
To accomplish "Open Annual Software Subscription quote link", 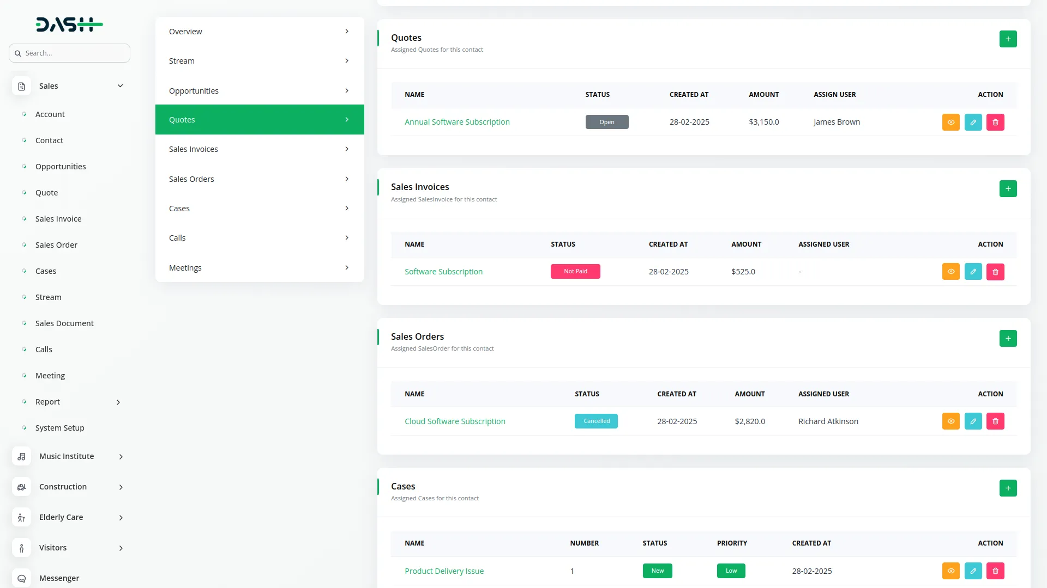I will pos(457,122).
